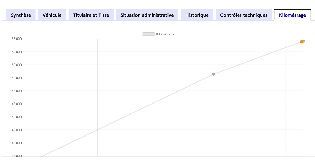Select the 52 000 axis tick label
Viewport: 315px width, 163px height.
[x=17, y=65]
